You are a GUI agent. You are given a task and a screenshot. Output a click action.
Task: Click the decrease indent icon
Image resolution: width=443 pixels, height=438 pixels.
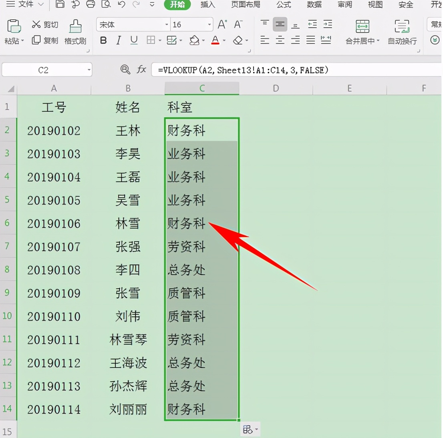point(312,24)
